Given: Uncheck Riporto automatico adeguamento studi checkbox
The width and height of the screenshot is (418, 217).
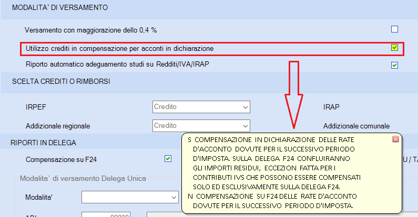Looking at the screenshot, I should (394, 65).
